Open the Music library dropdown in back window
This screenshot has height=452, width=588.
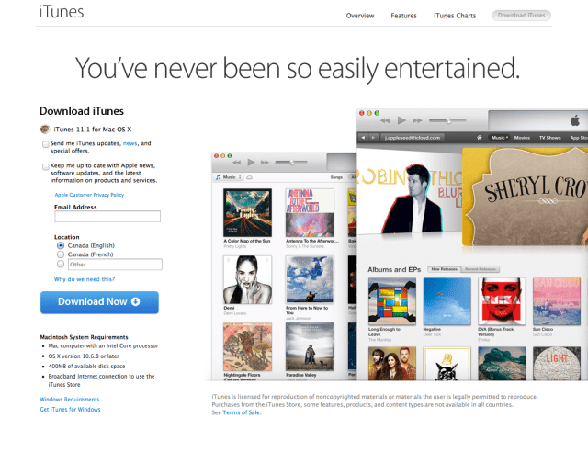pos(229,177)
